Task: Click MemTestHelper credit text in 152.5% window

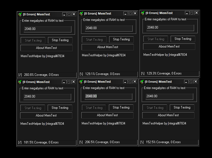Action: (164, 123)
